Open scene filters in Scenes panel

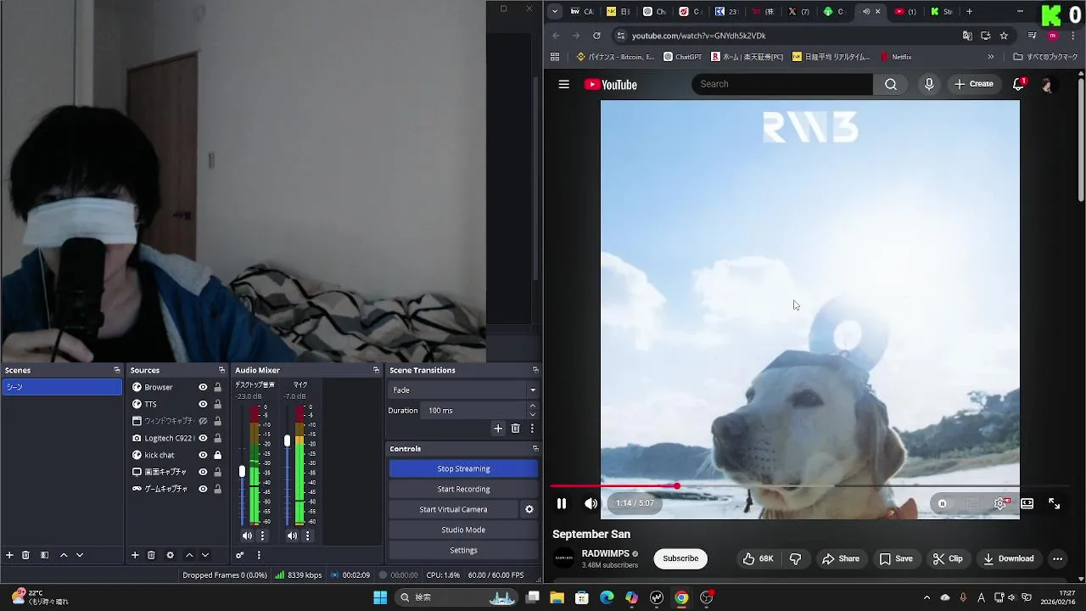pyautogui.click(x=44, y=555)
